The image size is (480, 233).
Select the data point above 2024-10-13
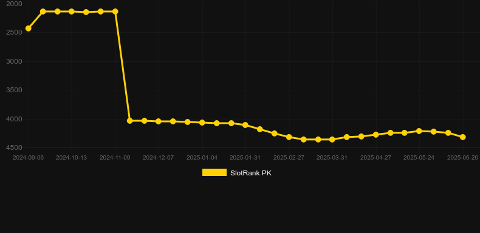click(72, 12)
